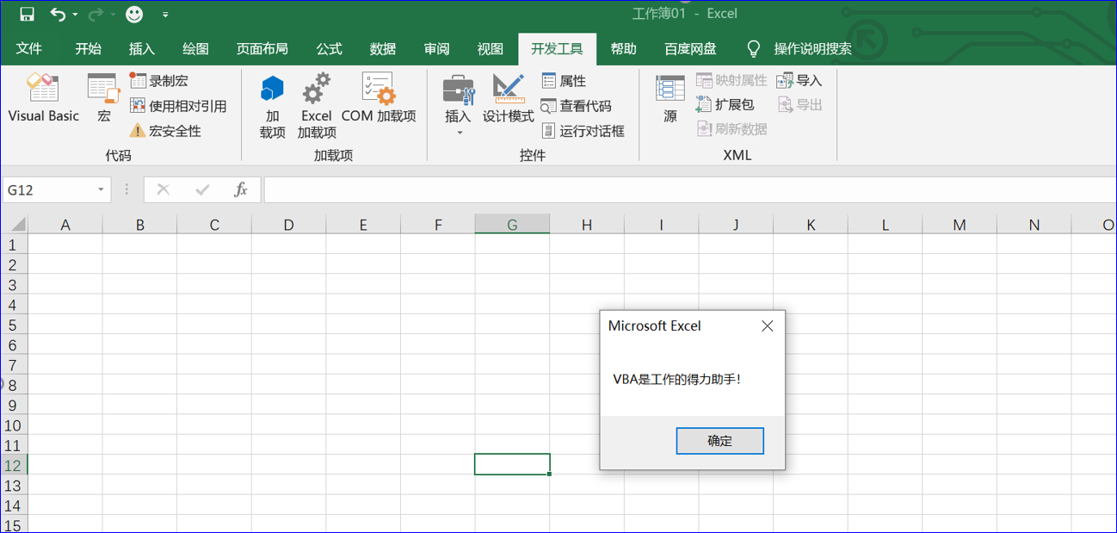This screenshot has height=533, width=1117.
Task: Open control 属性 properties
Action: pyautogui.click(x=565, y=81)
